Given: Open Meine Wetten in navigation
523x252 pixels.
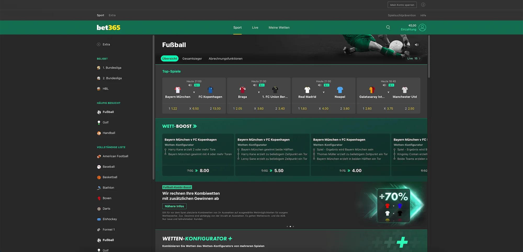Looking at the screenshot, I should pyautogui.click(x=279, y=27).
